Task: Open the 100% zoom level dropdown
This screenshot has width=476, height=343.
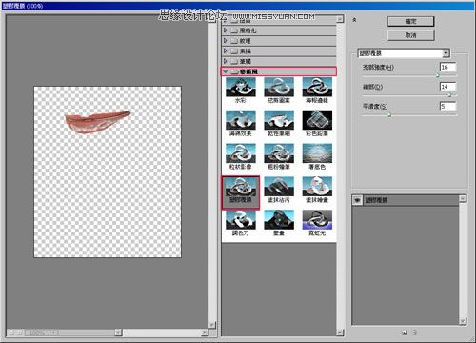Action: coord(53,333)
